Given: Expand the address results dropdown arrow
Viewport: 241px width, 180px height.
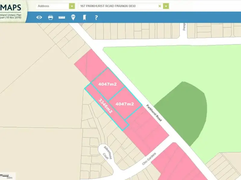Looking at the screenshot, I should [x=166, y=6].
